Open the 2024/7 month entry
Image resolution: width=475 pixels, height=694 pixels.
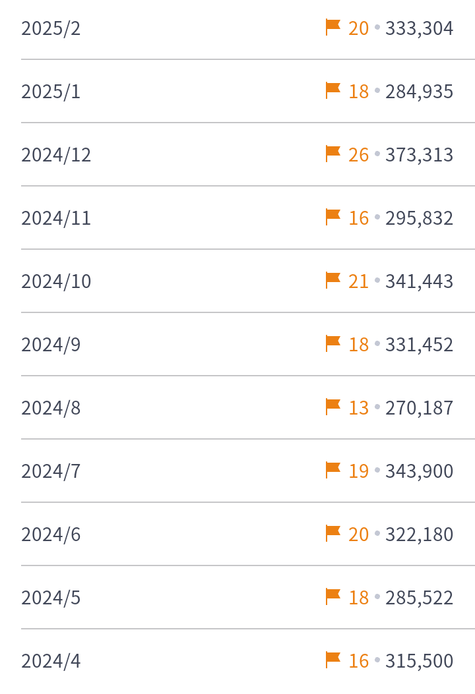click(51, 472)
